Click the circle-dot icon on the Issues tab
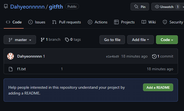 pyautogui.click(x=30, y=22)
